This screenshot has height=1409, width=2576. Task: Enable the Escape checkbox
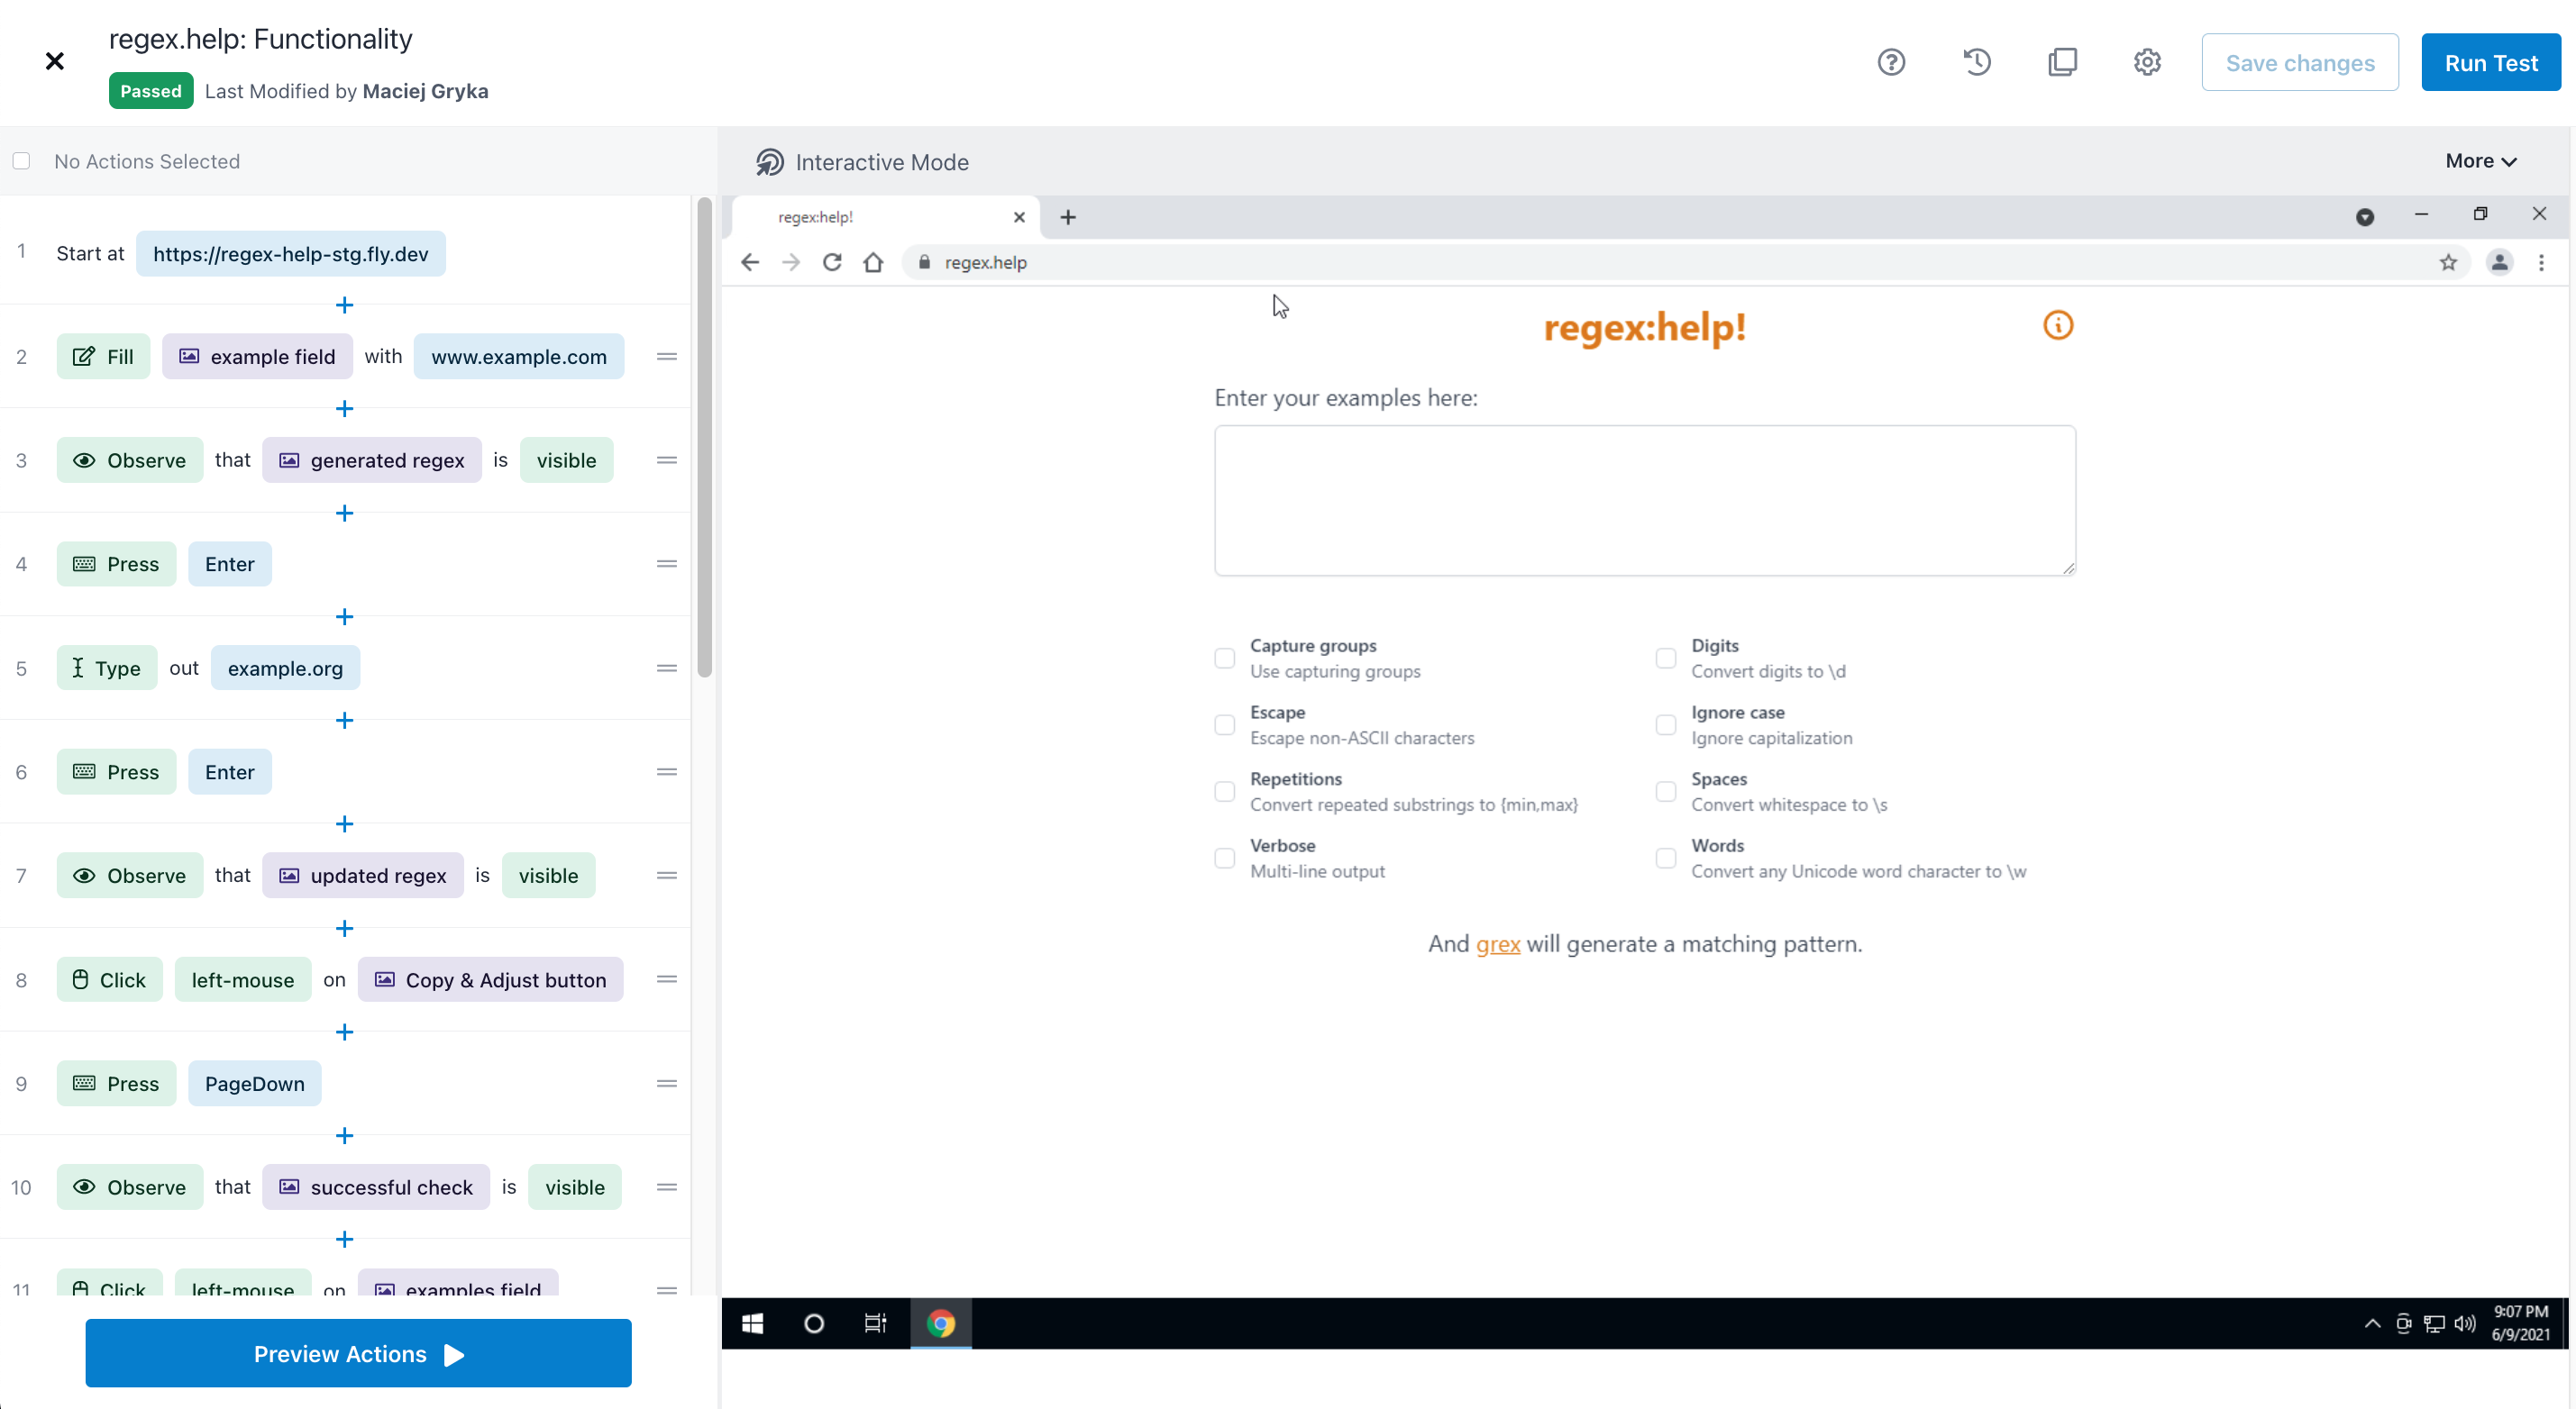1224,724
